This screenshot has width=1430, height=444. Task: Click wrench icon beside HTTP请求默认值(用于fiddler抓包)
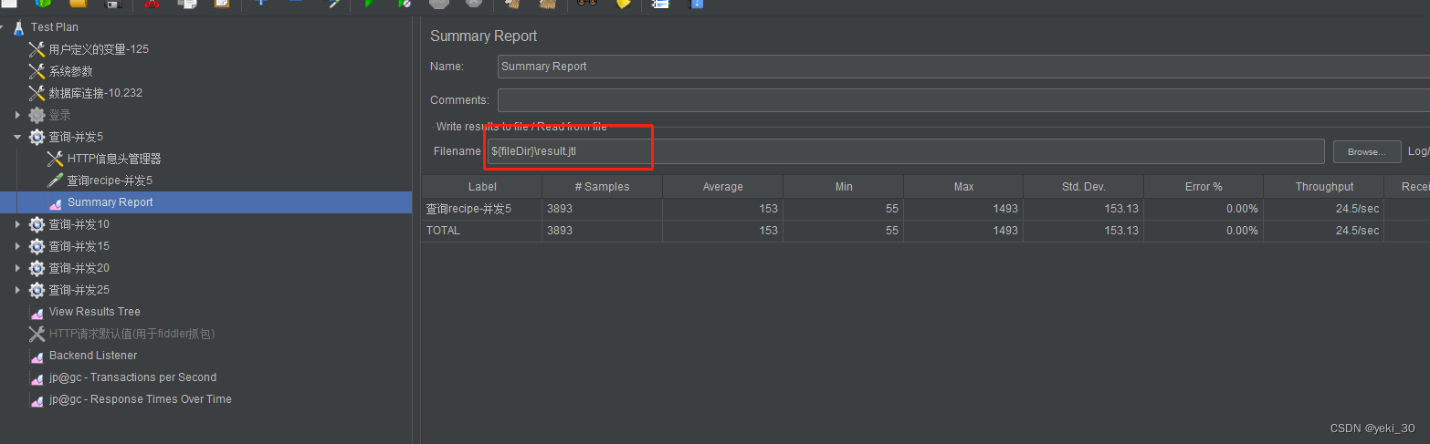coord(37,334)
